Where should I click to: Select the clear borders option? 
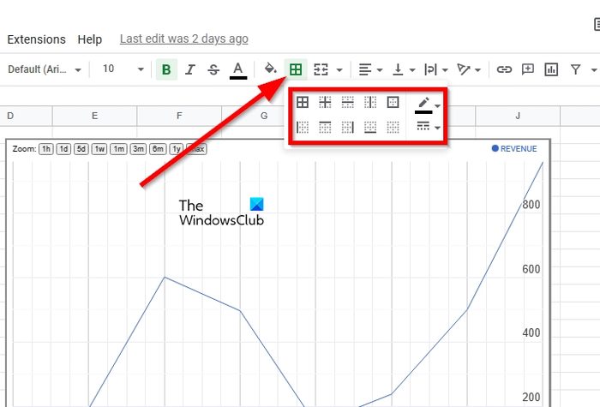393,127
